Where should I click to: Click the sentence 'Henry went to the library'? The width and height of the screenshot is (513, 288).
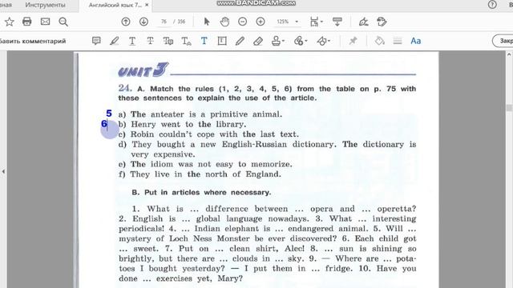coord(188,125)
